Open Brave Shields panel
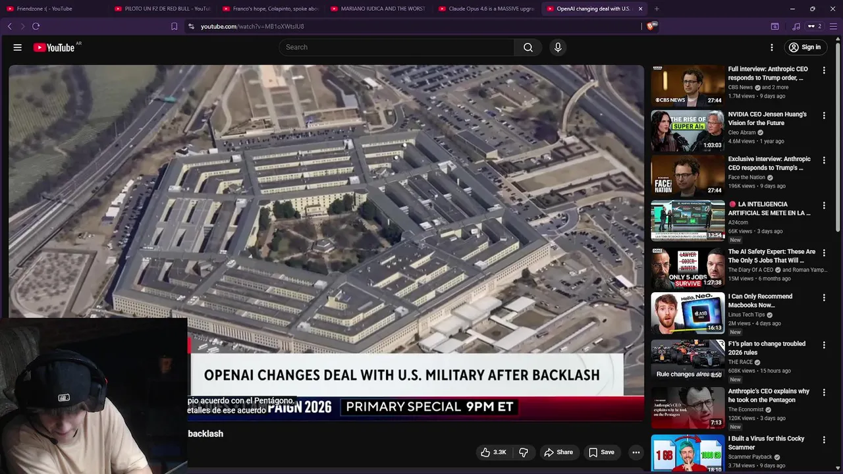 651,26
